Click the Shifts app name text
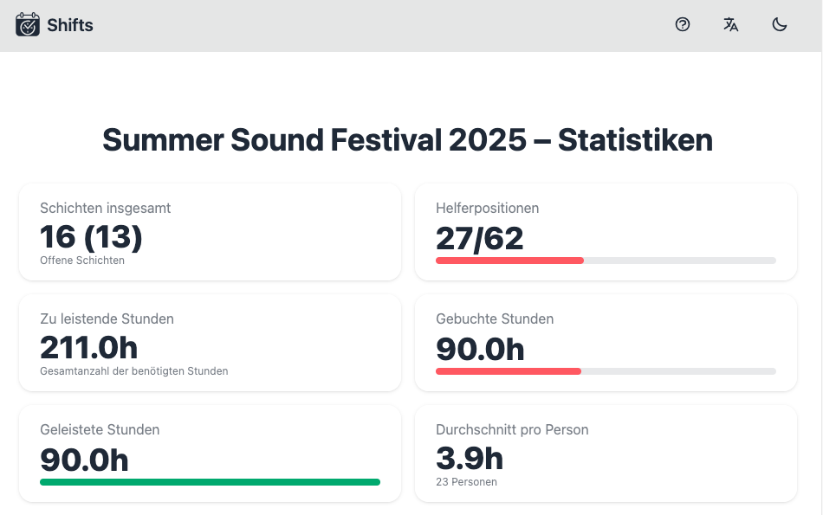Screen dimensions: 823x515 70,25
